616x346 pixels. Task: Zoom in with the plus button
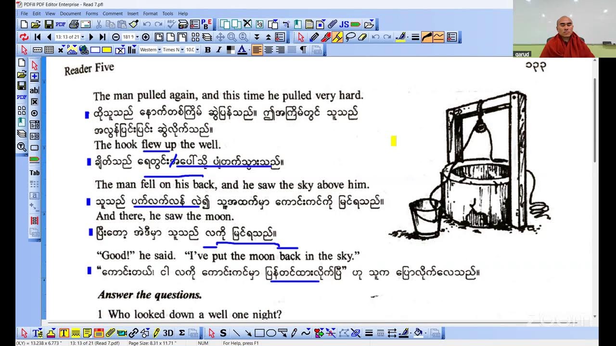(145, 37)
